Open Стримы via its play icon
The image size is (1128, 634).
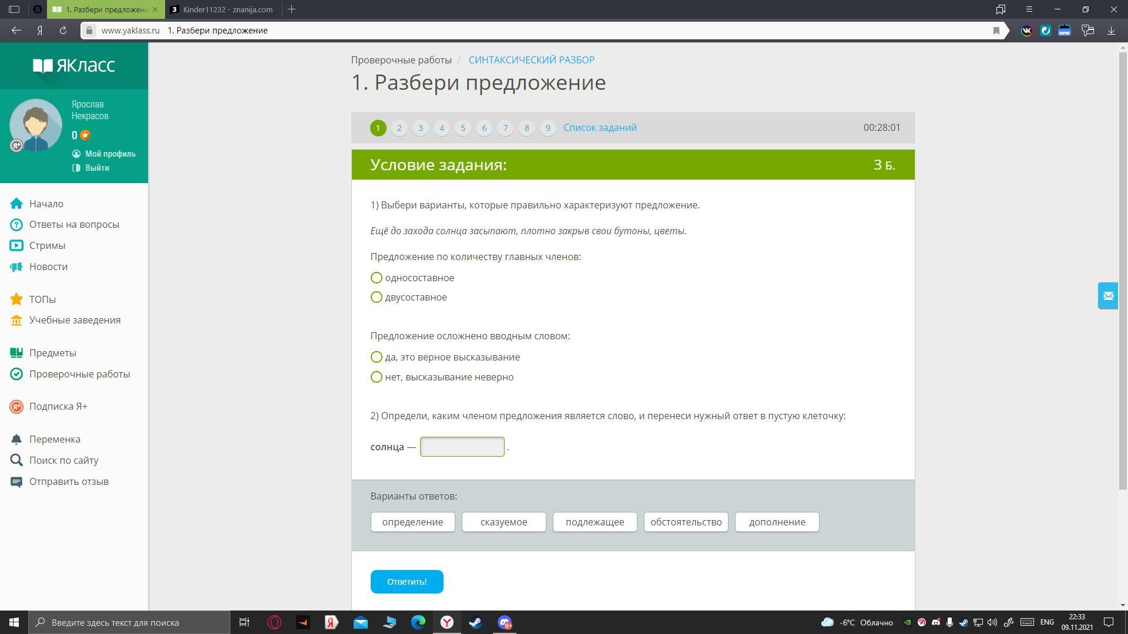[x=16, y=245]
